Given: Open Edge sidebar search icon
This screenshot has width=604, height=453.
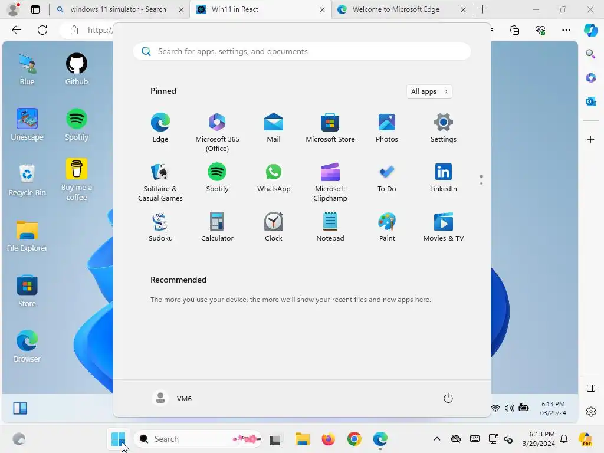Looking at the screenshot, I should click(590, 54).
